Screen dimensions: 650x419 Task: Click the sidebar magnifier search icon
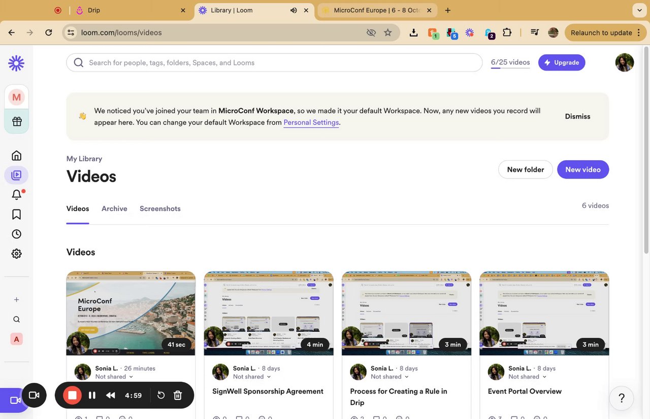[x=17, y=320]
